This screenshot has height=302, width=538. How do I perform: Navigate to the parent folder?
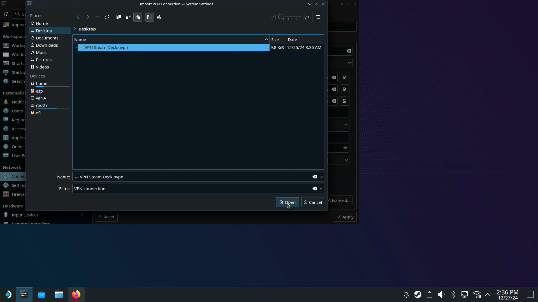pos(98,17)
